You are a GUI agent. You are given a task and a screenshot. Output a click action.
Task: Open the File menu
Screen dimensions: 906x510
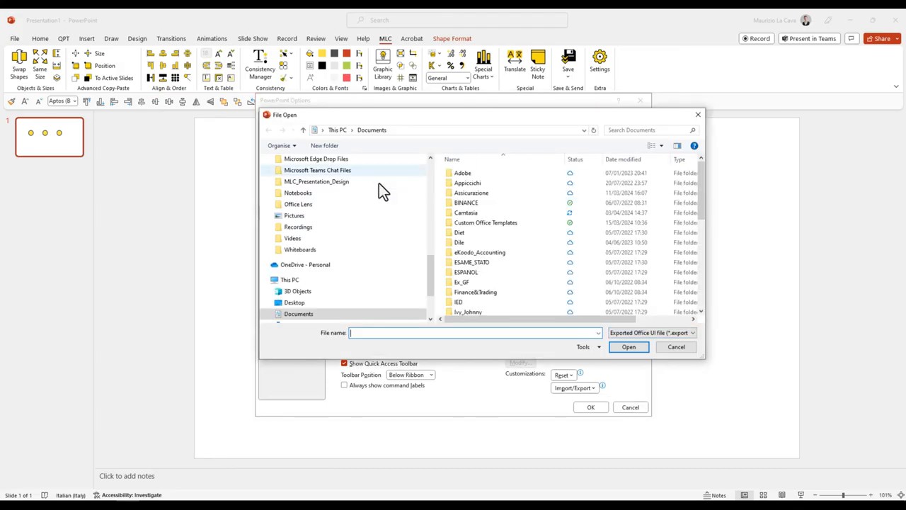click(x=14, y=39)
